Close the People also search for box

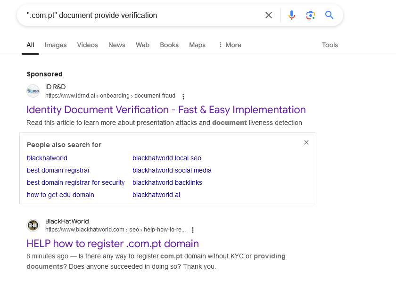tap(306, 142)
